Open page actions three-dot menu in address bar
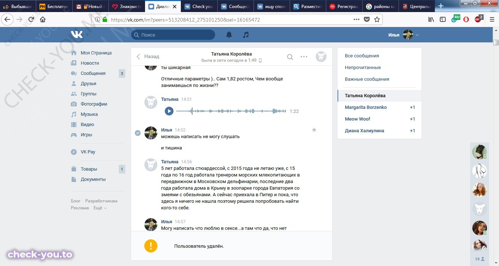Screen dimensions: 499x266 (357, 20)
